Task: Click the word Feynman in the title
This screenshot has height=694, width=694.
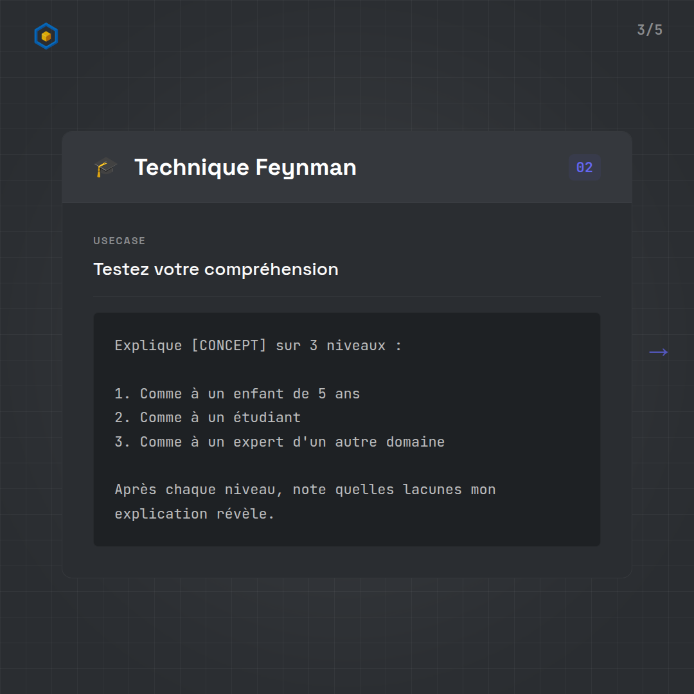Action: [306, 168]
